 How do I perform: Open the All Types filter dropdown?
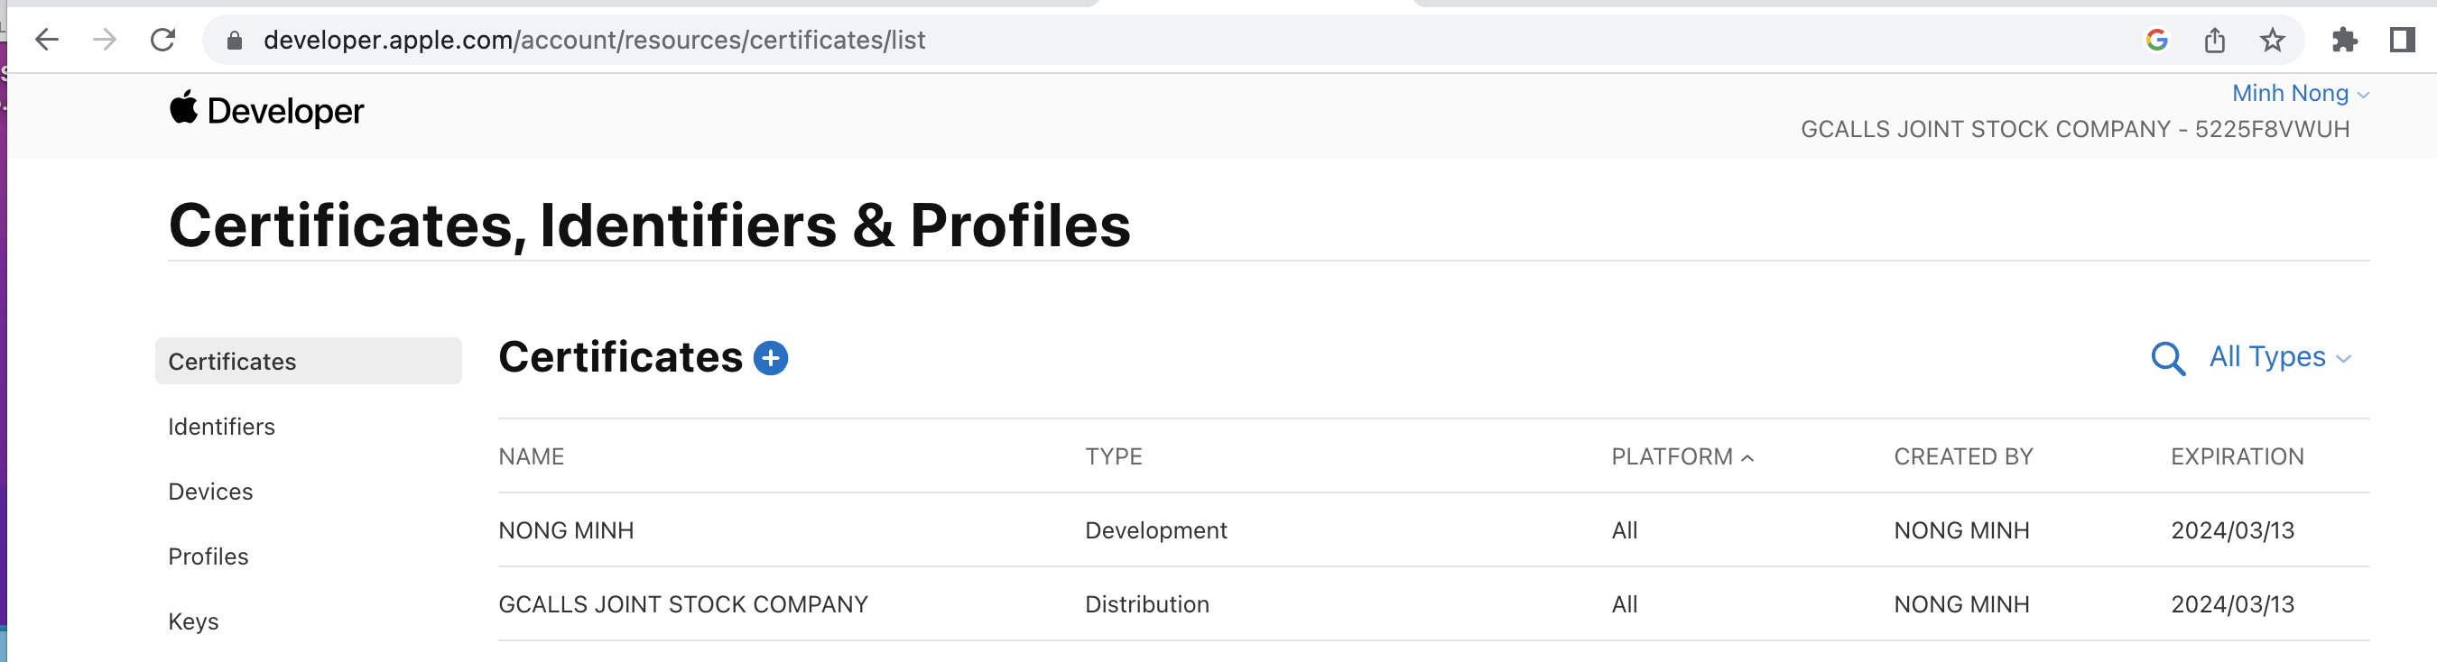[x=2279, y=356]
